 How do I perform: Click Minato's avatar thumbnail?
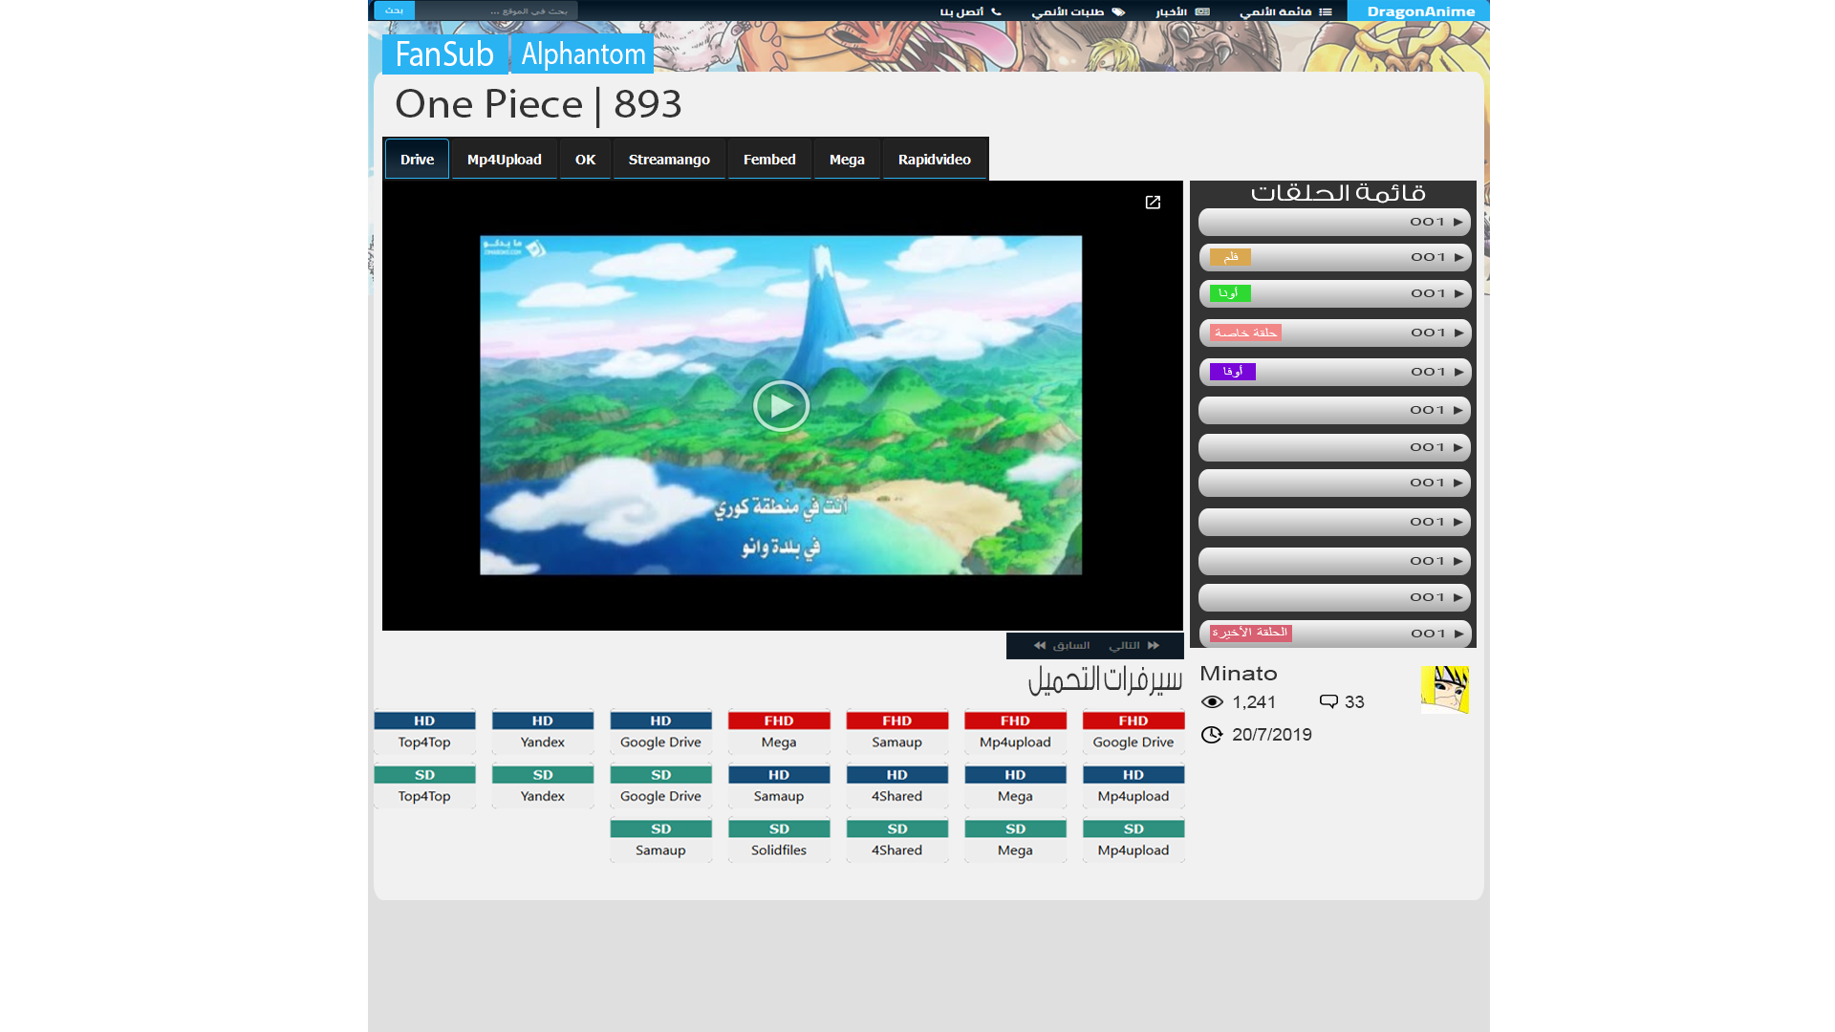(x=1444, y=690)
